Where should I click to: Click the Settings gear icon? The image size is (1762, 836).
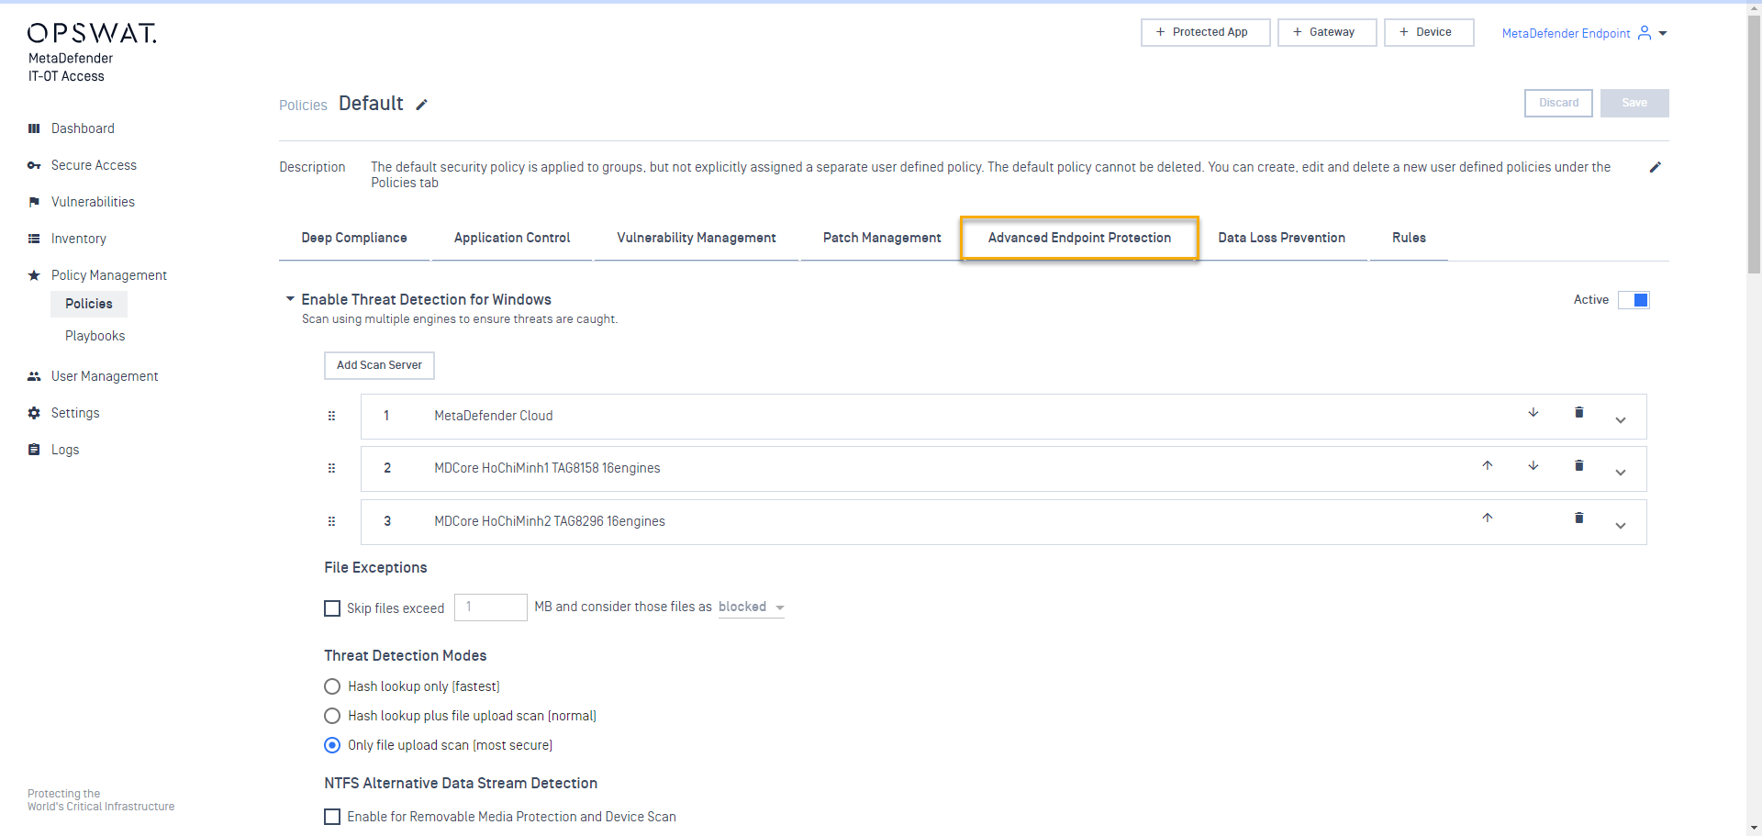34,413
